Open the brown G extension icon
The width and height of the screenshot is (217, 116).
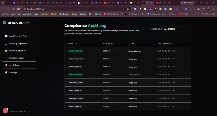click(160, 9)
